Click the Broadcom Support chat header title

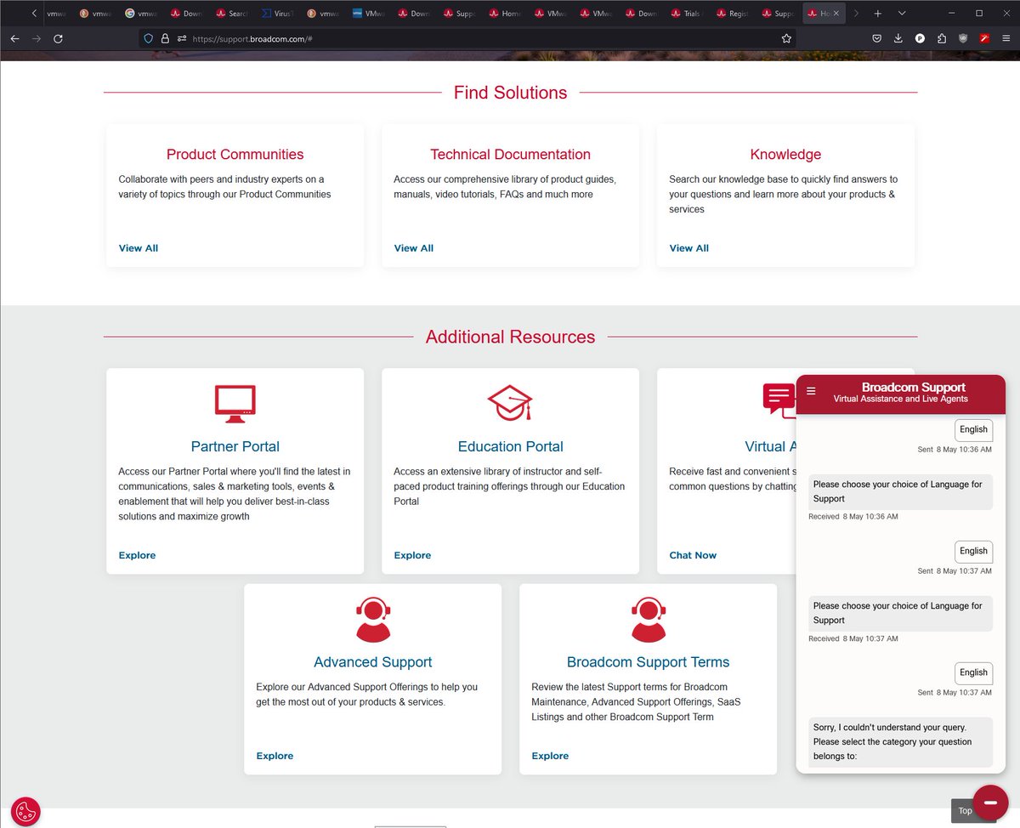coord(913,387)
